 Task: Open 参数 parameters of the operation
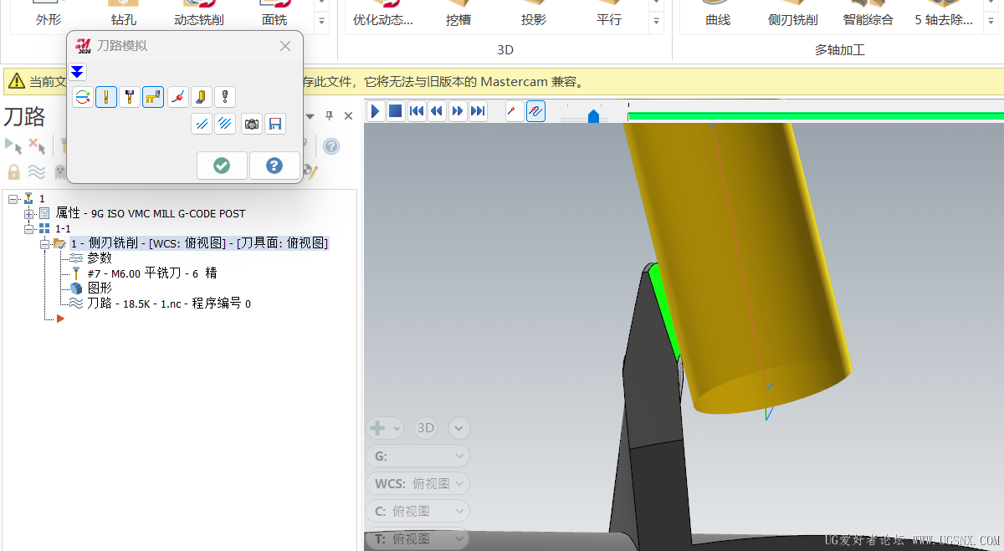tap(99, 258)
